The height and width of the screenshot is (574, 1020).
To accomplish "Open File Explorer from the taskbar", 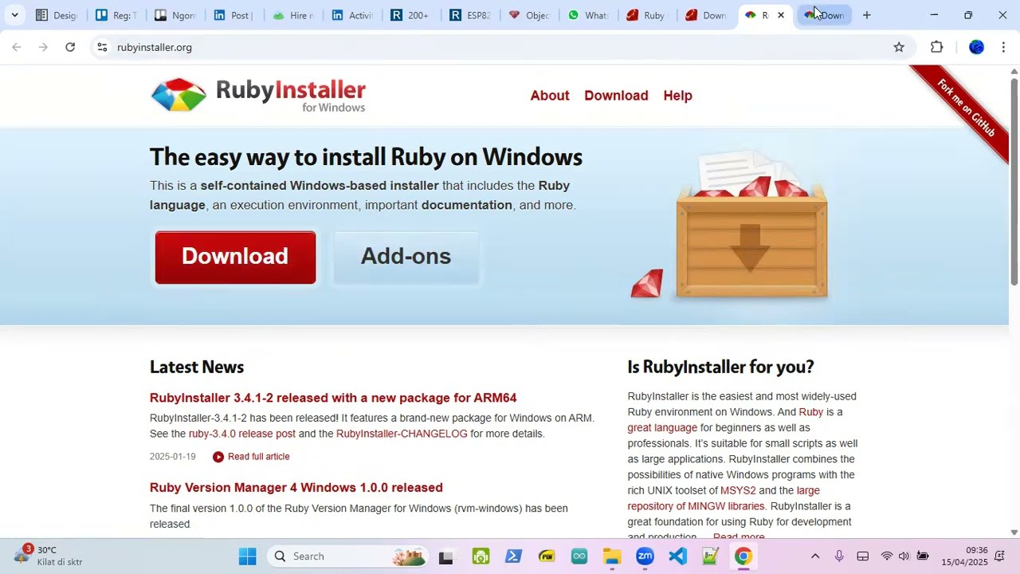I will point(612,556).
